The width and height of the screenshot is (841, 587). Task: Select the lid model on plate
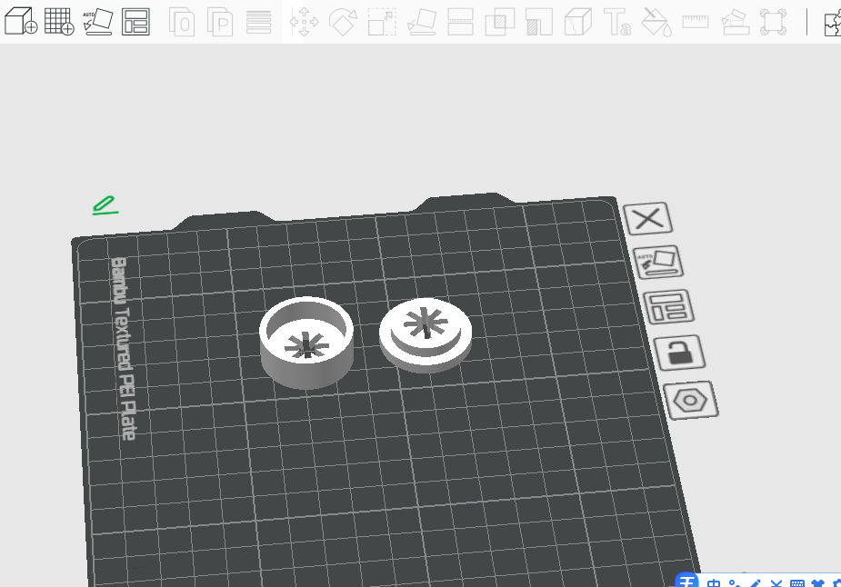click(x=426, y=335)
